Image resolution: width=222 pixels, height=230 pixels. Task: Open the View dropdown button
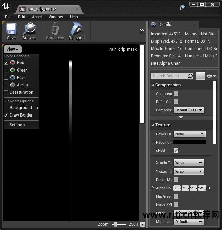pos(13,49)
